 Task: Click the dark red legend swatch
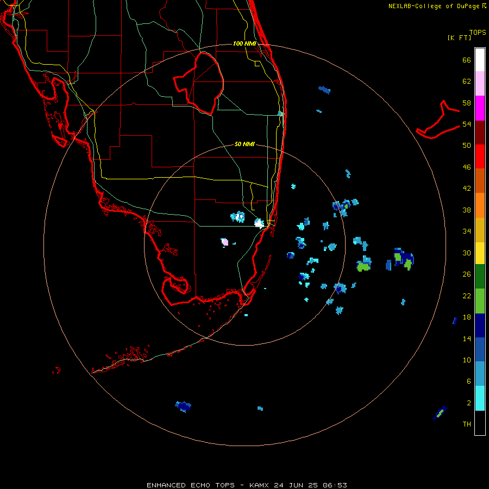[x=480, y=132]
